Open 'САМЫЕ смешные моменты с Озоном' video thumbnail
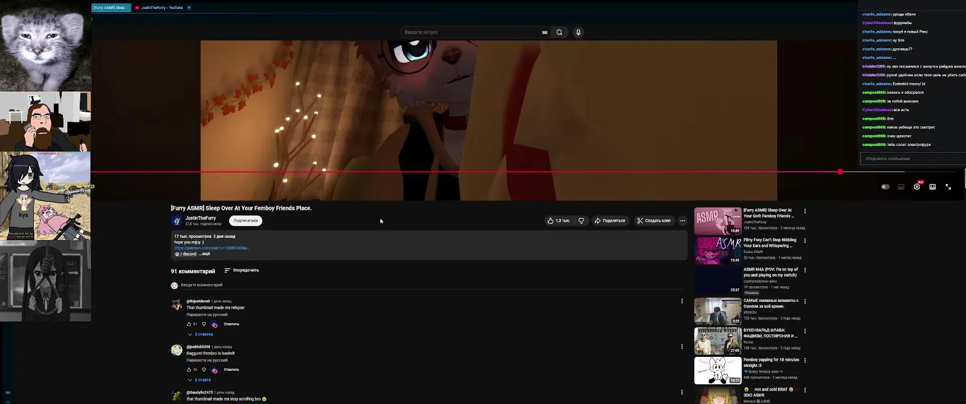Viewport: 966px width, 404px height. [718, 311]
